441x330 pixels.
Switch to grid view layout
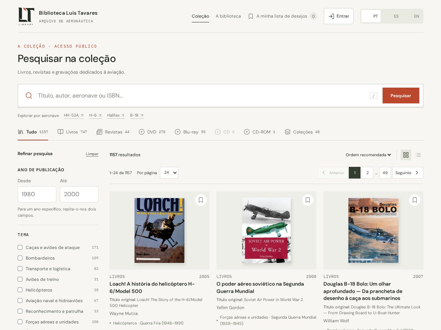pos(406,155)
